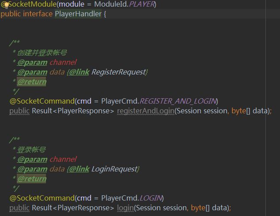The image size is (280, 216).
Task: Click the first highlighted @return tag
Action: 32,82
